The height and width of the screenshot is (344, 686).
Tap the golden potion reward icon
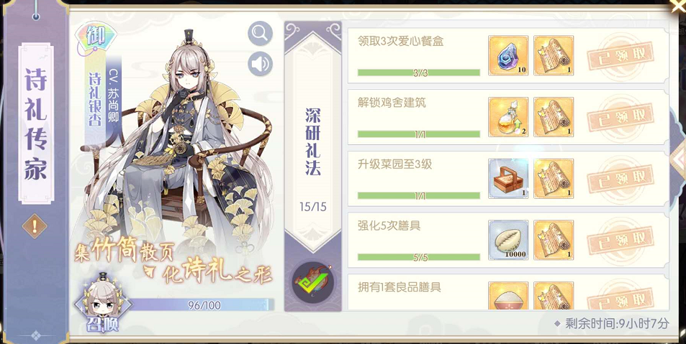pyautogui.click(x=508, y=117)
